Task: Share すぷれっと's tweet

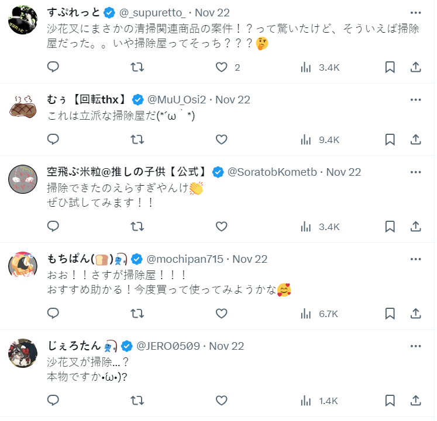Action: [416, 67]
